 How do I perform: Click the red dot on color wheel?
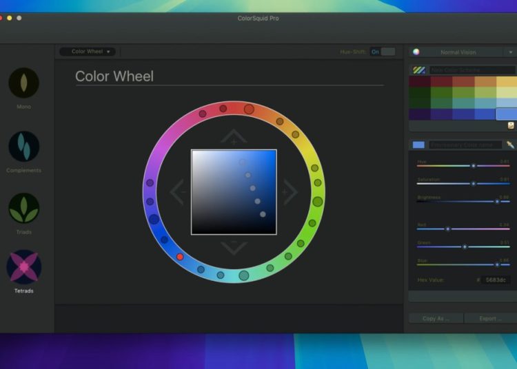click(180, 257)
